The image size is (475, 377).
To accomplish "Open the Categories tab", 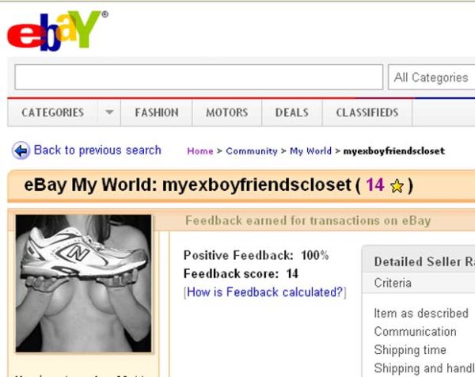I will (x=53, y=112).
